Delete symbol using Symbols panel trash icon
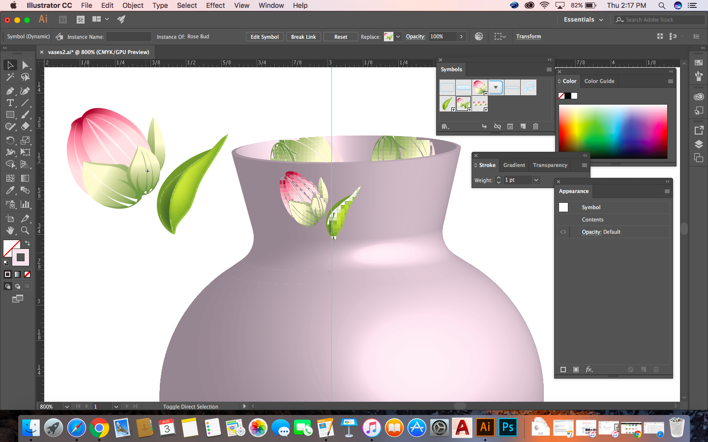This screenshot has height=442, width=708. [x=535, y=126]
